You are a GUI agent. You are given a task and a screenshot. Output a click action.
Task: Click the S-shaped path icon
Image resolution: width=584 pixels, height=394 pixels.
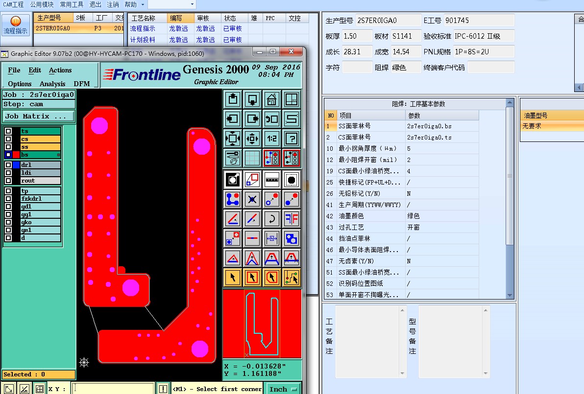[x=292, y=119]
